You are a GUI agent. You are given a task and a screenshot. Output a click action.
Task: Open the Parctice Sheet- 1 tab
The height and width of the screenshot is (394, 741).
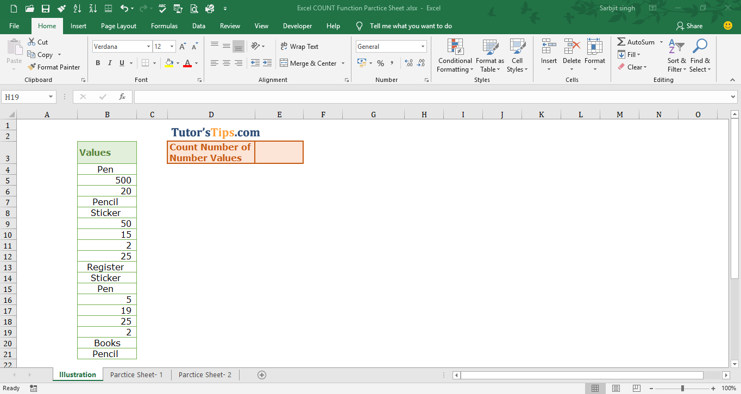click(136, 374)
